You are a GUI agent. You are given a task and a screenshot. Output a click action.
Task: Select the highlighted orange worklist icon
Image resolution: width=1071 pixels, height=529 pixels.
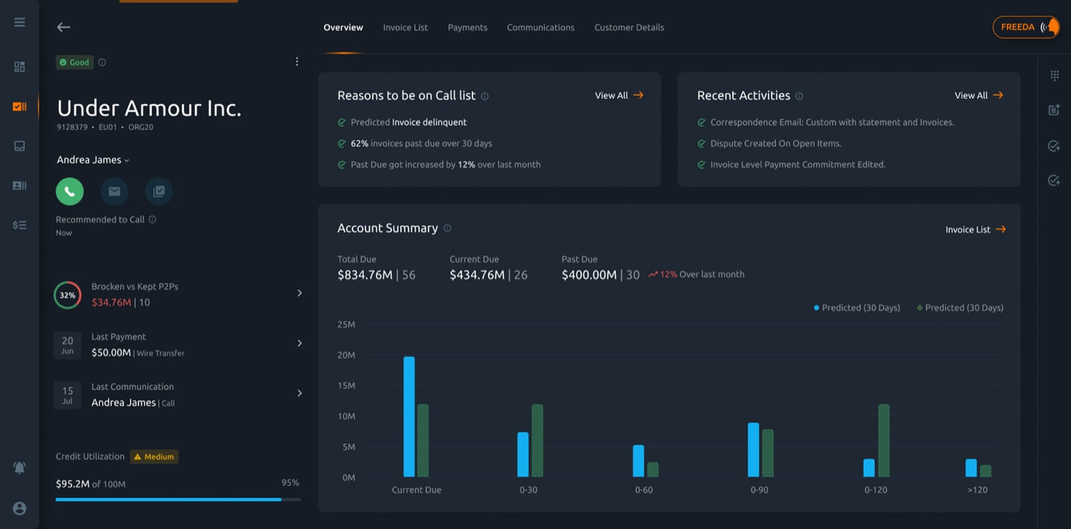(x=20, y=106)
